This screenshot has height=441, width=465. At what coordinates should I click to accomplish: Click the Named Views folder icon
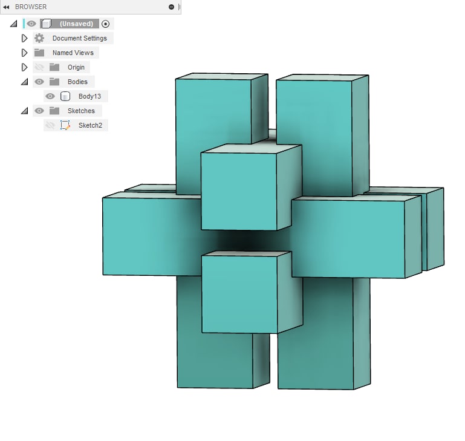pyautogui.click(x=39, y=53)
